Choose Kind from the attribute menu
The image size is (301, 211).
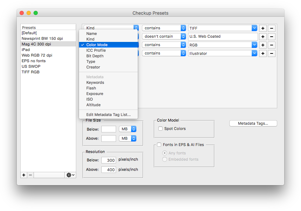pos(108,39)
